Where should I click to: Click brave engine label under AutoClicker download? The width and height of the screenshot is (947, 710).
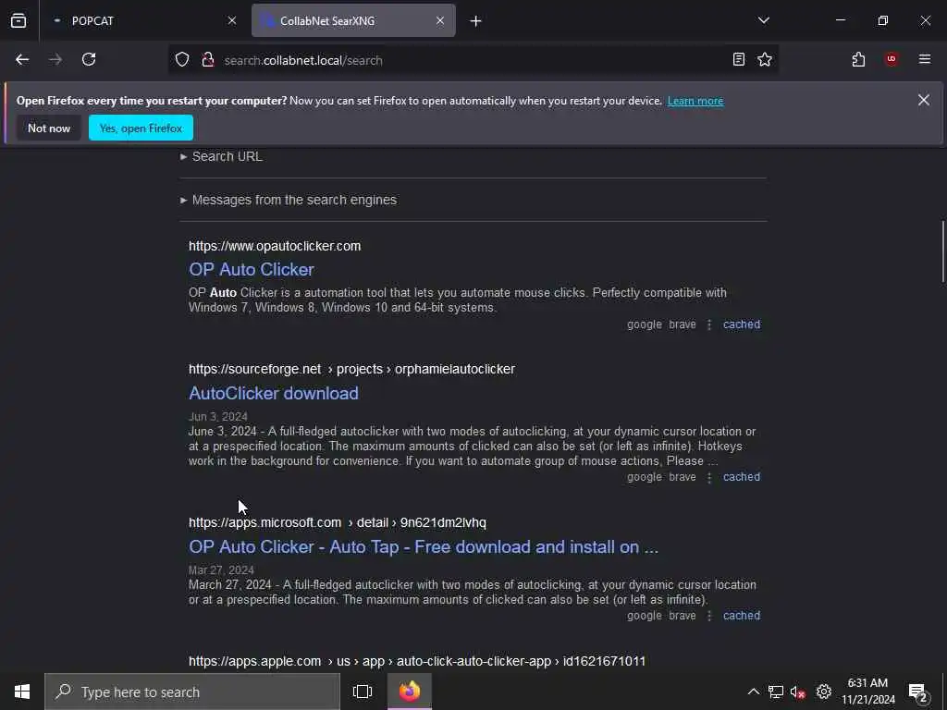tap(683, 477)
